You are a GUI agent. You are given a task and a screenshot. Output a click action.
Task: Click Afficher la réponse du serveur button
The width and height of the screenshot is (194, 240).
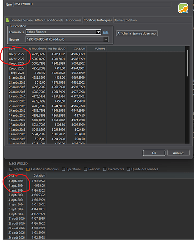click(137, 33)
